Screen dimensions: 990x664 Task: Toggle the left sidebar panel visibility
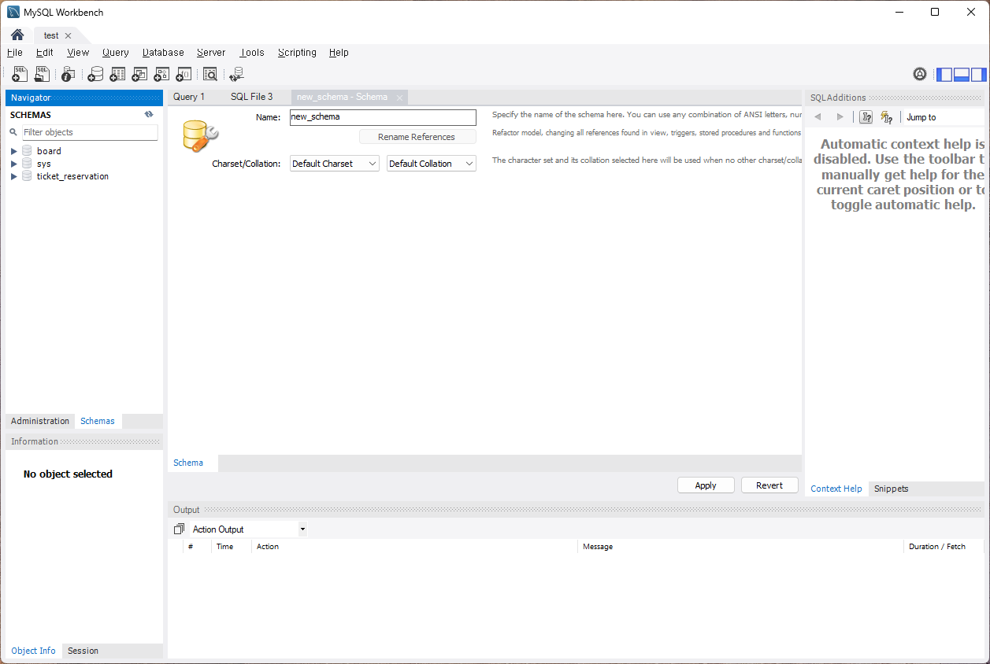pyautogui.click(x=944, y=75)
